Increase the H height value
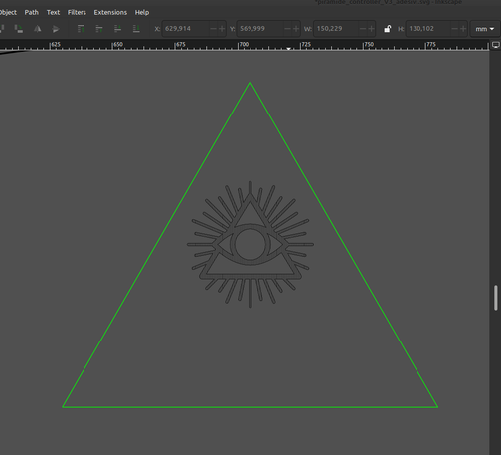This screenshot has width=501, height=455. (463, 29)
